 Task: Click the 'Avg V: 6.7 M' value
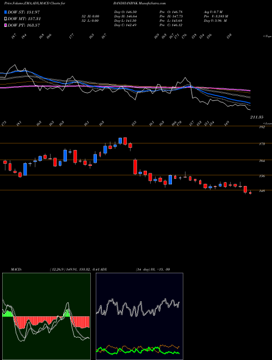(214, 12)
